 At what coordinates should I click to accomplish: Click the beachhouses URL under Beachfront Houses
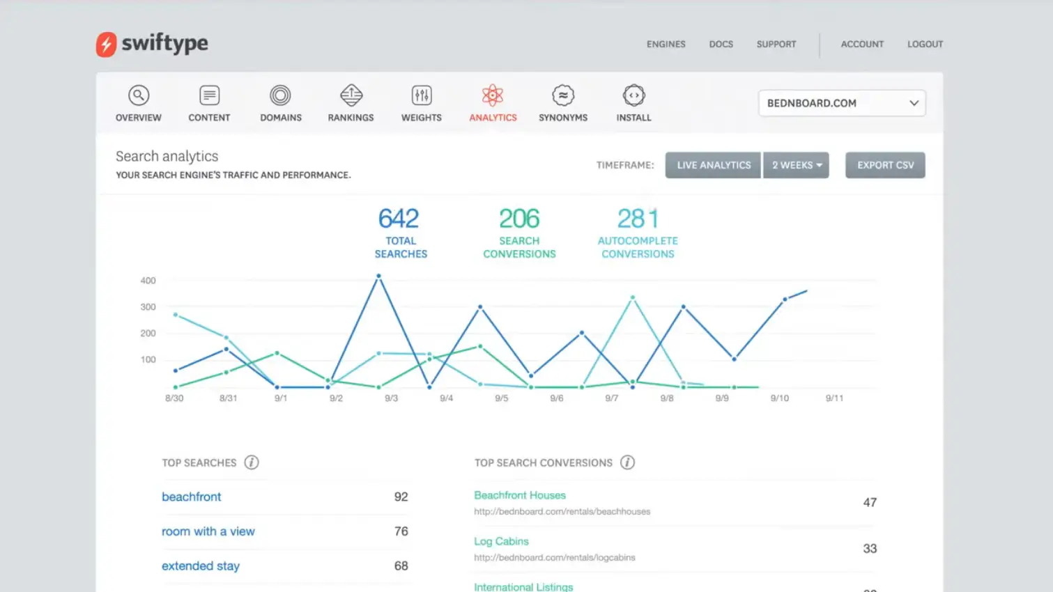pyautogui.click(x=562, y=512)
